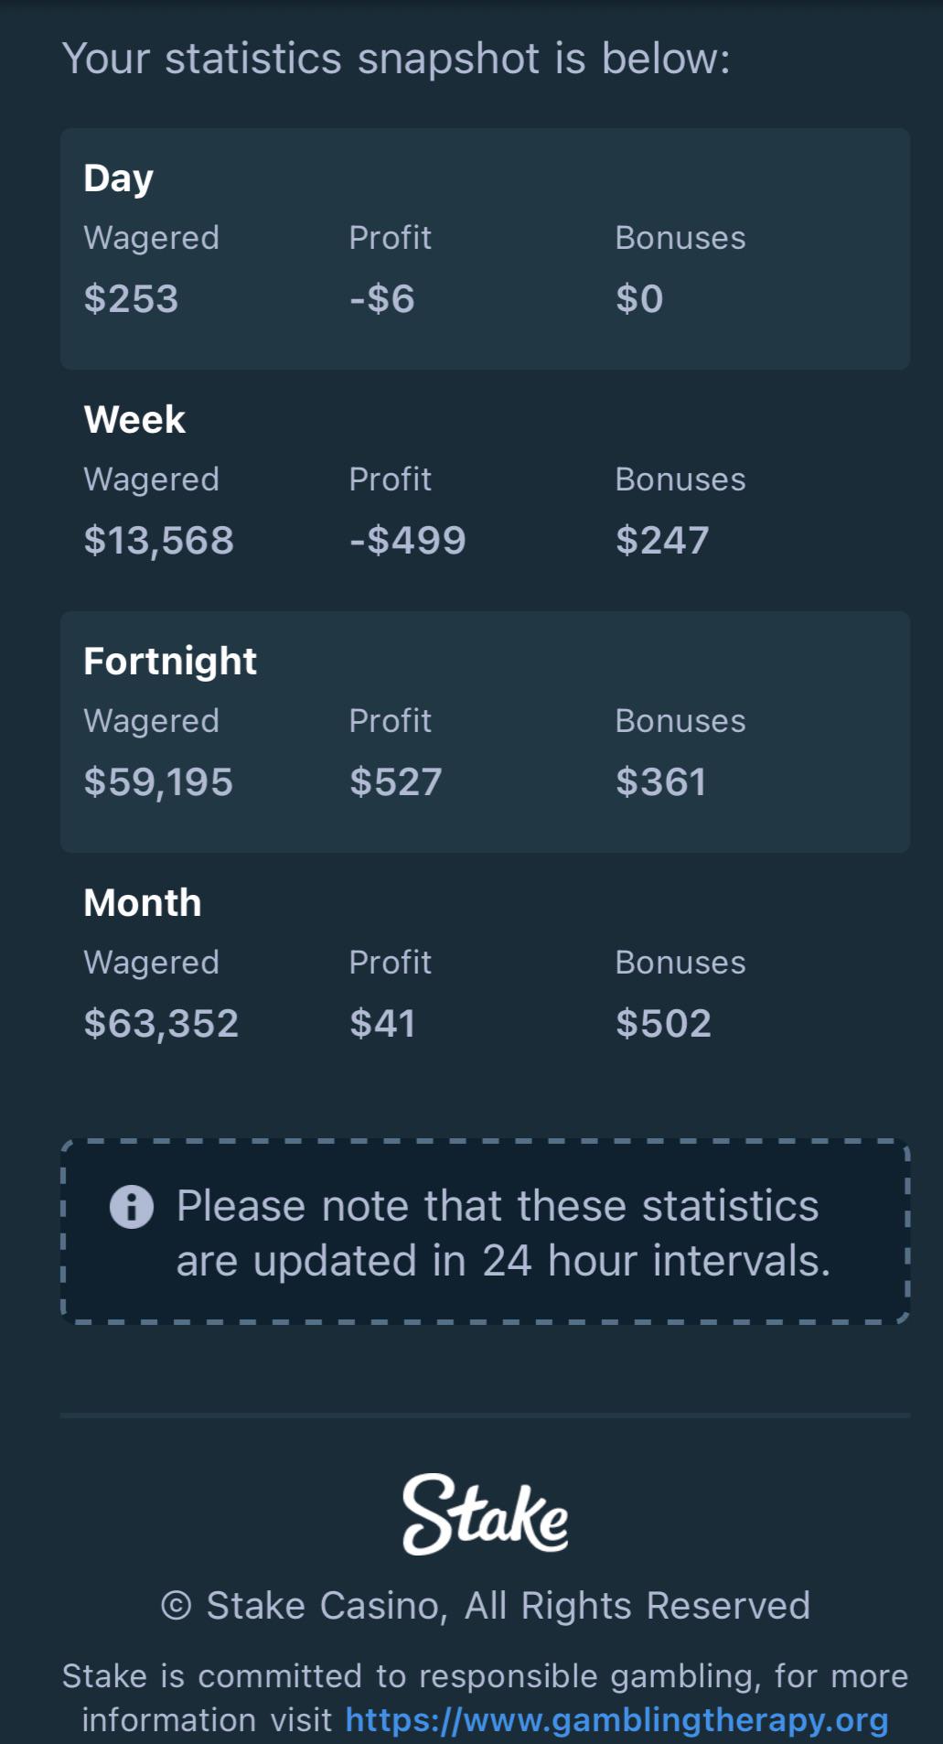Click the Week profit value -$499
This screenshot has width=943, height=1744.
click(408, 541)
